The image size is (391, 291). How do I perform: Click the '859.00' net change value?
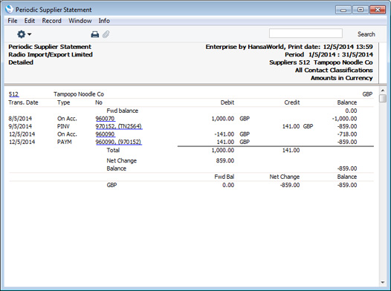[x=225, y=161]
